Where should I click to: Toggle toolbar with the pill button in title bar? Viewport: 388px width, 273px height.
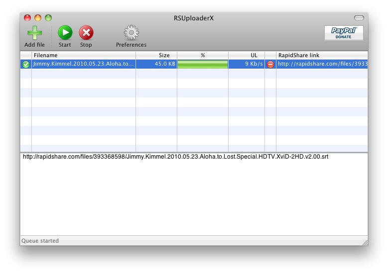point(359,18)
